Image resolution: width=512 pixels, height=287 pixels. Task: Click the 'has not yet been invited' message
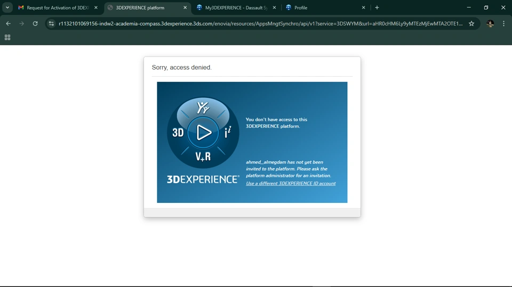289,169
